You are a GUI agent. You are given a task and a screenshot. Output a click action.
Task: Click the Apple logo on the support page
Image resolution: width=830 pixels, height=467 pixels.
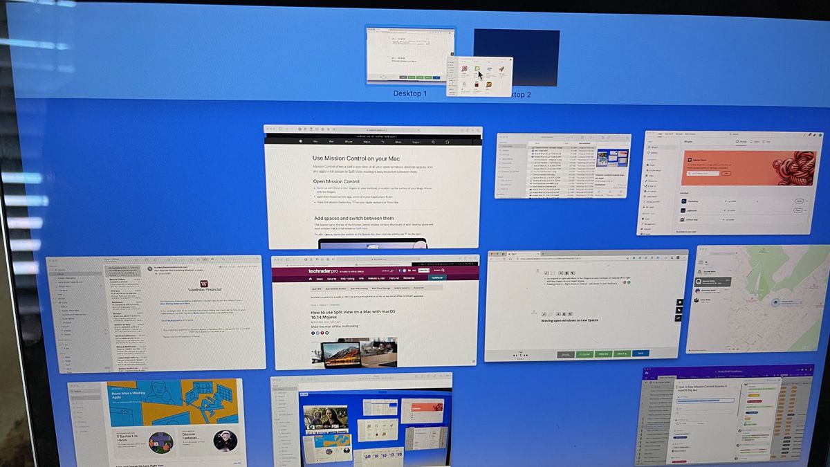301,141
